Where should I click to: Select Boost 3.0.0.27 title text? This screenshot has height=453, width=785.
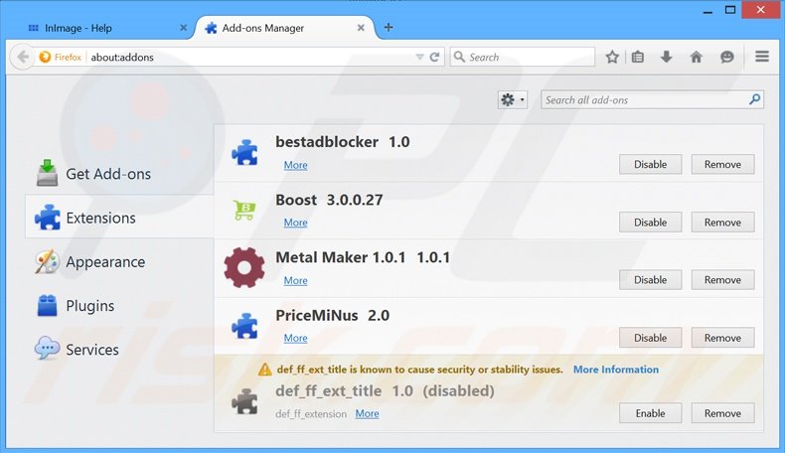click(329, 201)
